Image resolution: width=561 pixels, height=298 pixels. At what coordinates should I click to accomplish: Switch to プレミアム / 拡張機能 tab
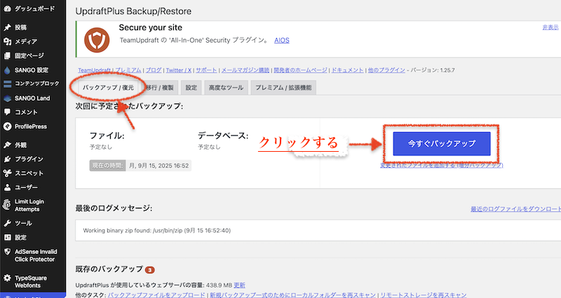coord(283,87)
